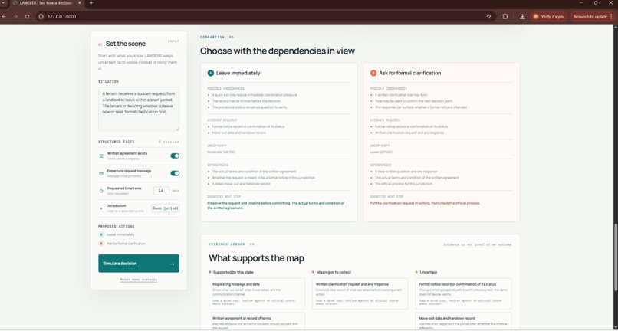Click the Set the scene panel heading
Screen dimensions: 618x331
(x=125, y=44)
